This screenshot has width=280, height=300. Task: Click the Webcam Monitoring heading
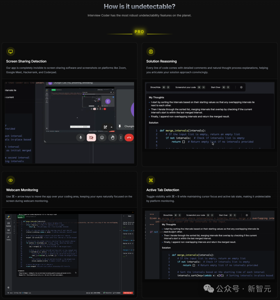tap(22, 190)
